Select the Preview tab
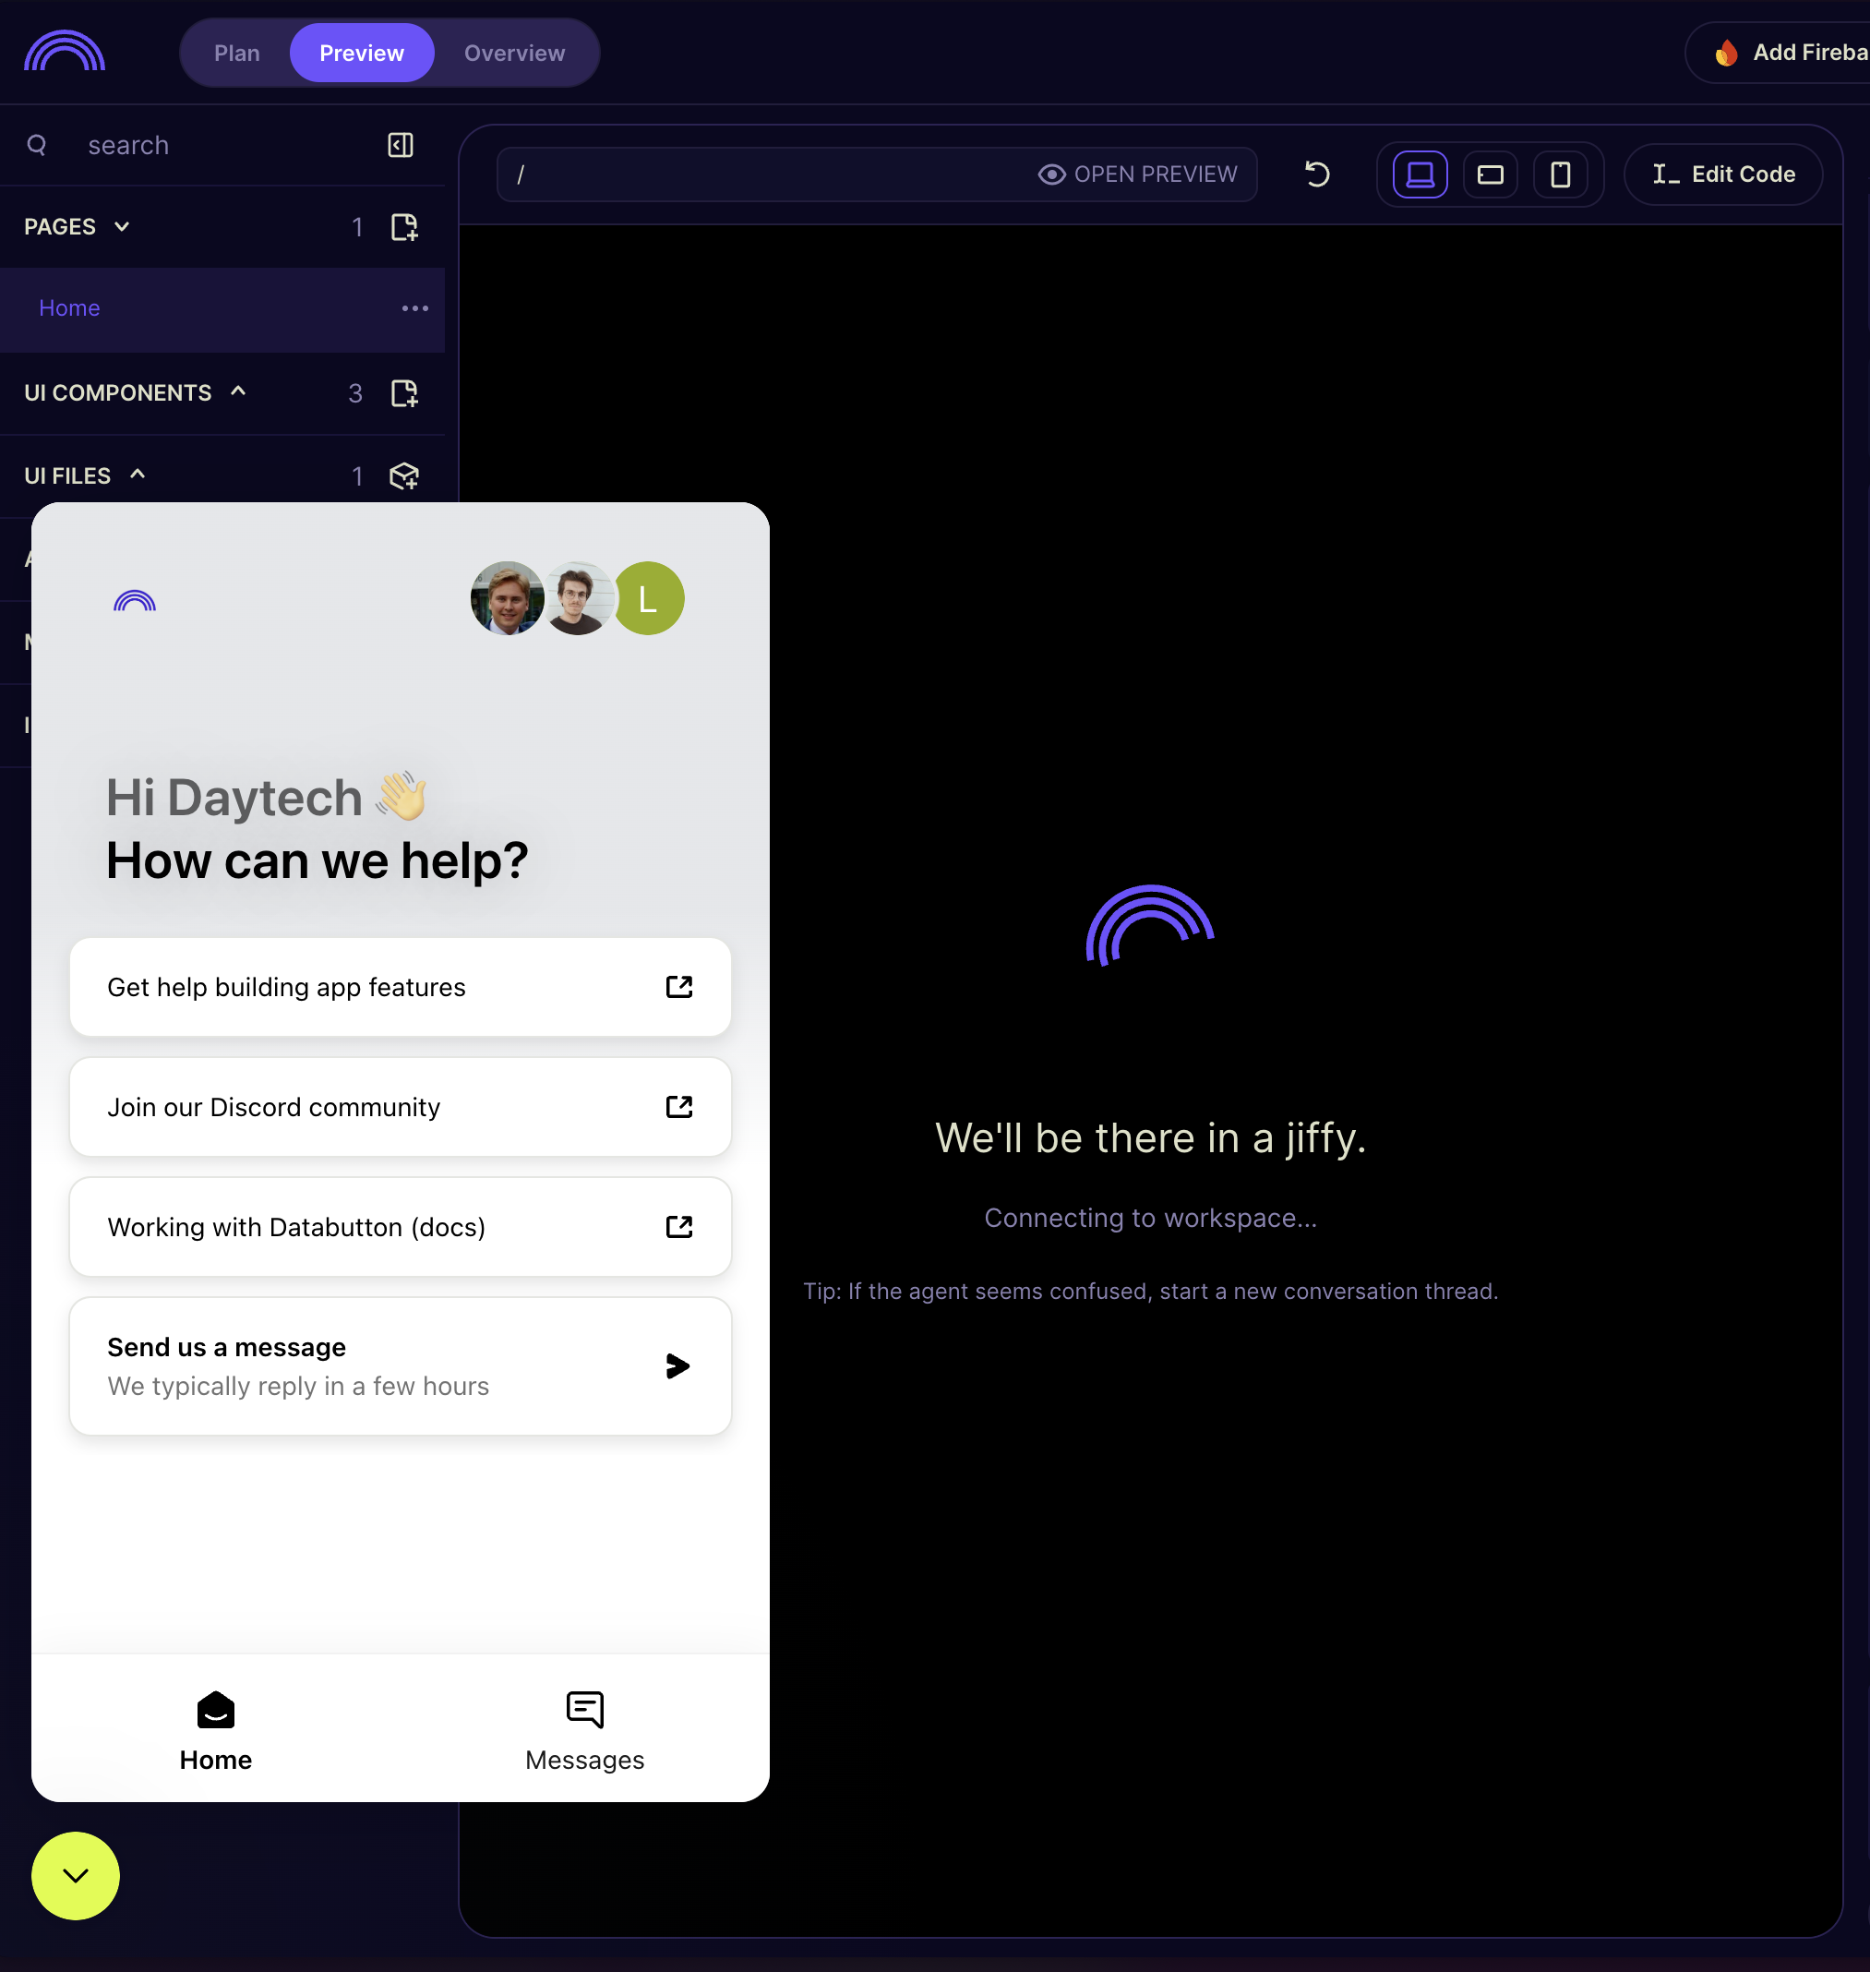The height and width of the screenshot is (1972, 1870). click(x=362, y=53)
